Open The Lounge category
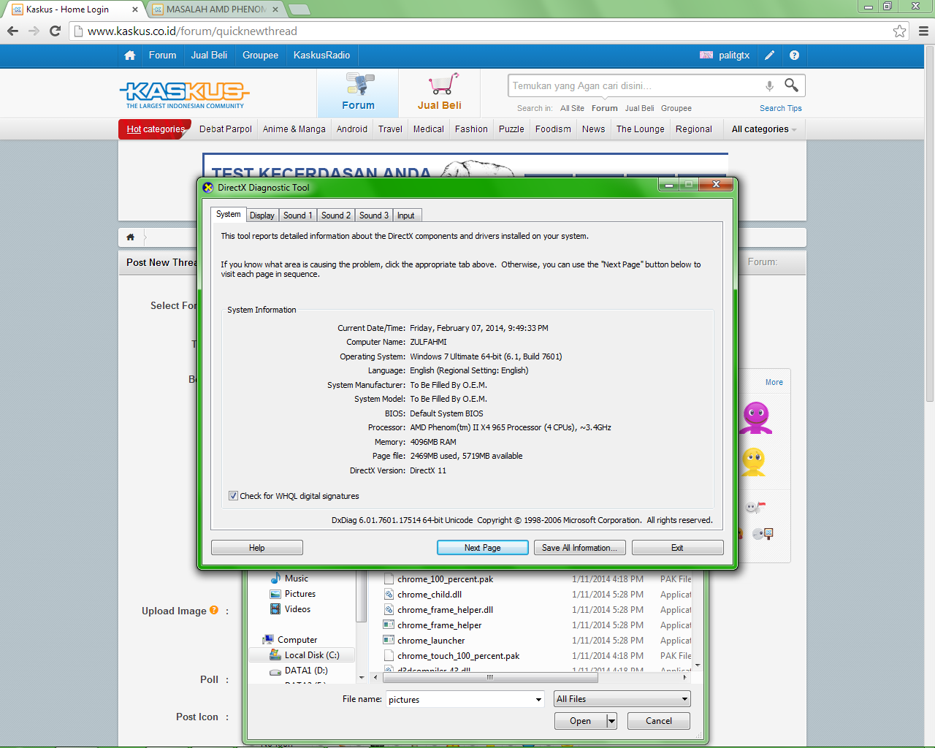The width and height of the screenshot is (935, 748). 641,129
